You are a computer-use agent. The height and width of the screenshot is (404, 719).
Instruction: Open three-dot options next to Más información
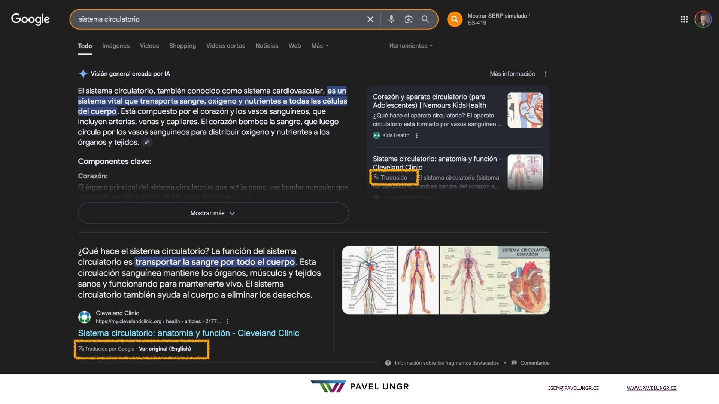(546, 74)
